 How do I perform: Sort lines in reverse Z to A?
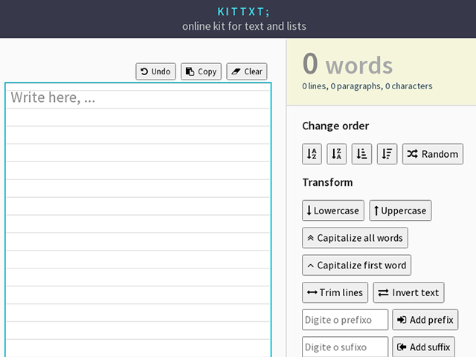click(336, 154)
